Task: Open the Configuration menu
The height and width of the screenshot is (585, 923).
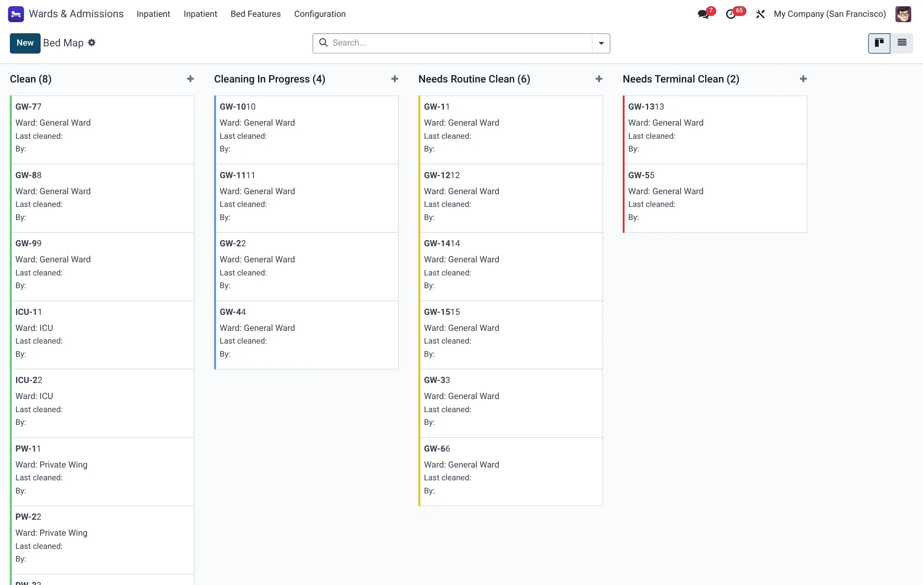Action: tap(320, 14)
